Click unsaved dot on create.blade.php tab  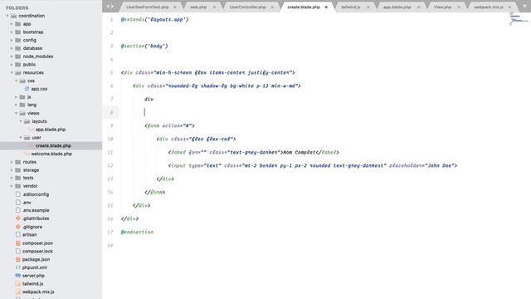point(326,7)
